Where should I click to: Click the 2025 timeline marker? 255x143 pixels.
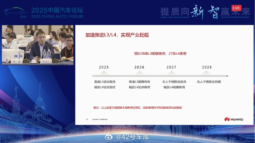(x=104, y=67)
